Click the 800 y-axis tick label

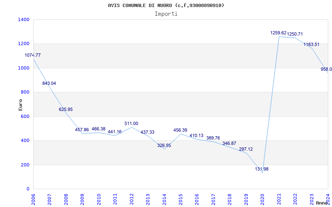tap(26, 92)
